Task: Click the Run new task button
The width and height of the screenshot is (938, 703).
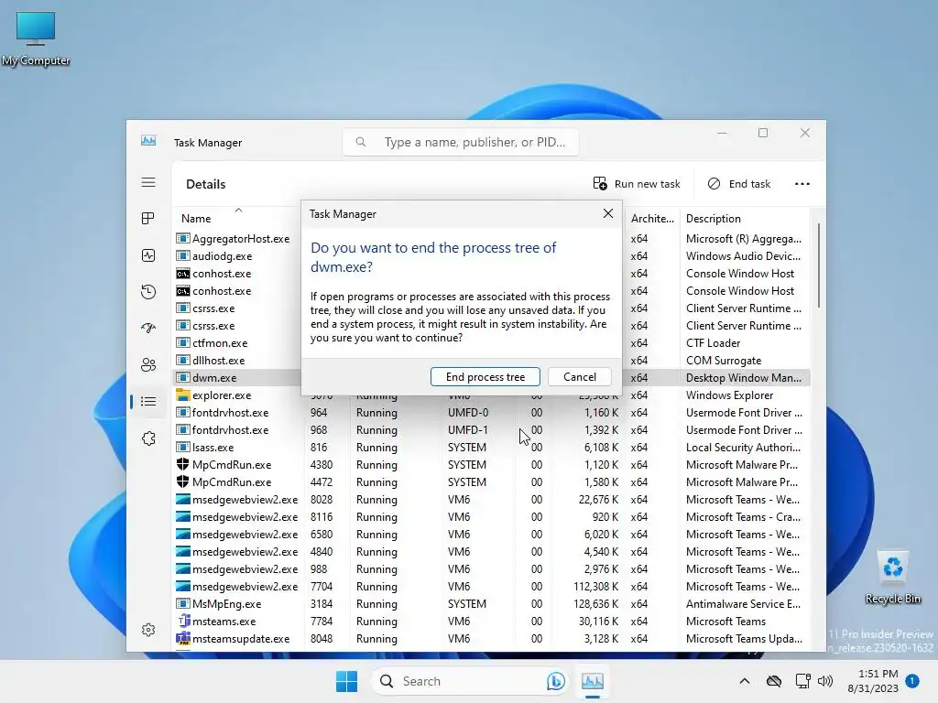Action: 637,183
